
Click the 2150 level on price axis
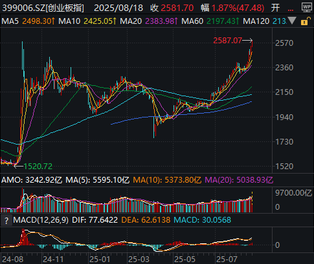click(x=284, y=92)
